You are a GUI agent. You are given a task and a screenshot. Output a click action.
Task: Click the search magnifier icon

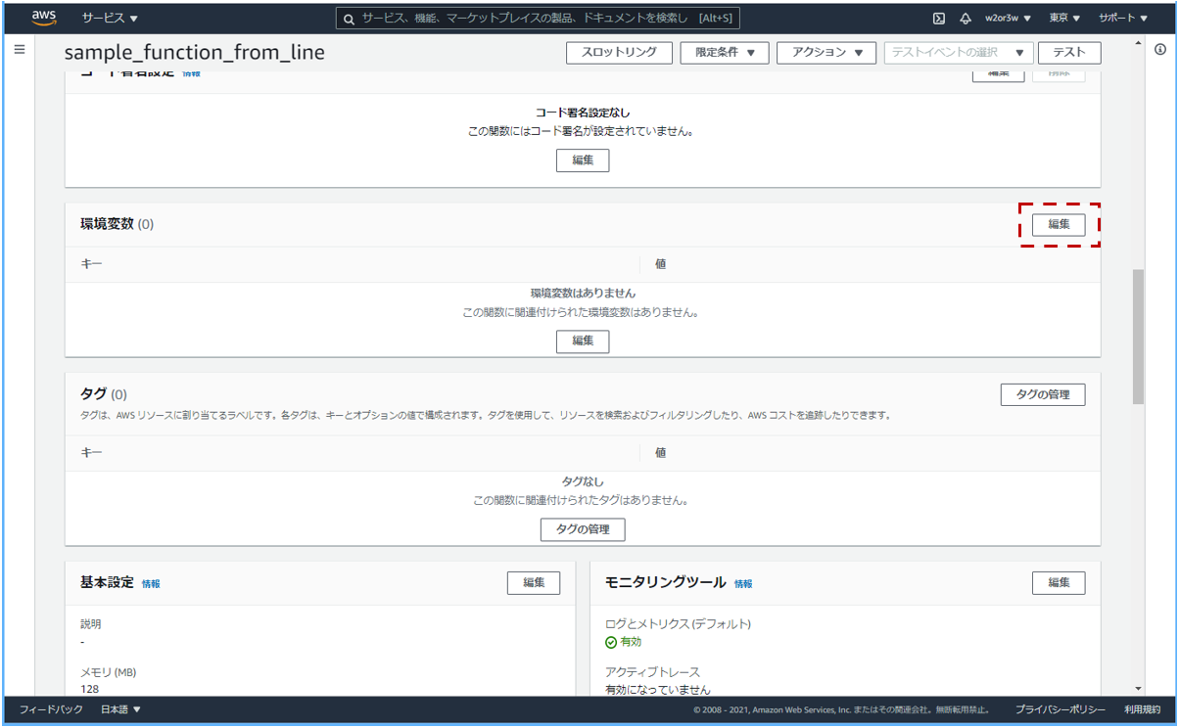pyautogui.click(x=349, y=18)
